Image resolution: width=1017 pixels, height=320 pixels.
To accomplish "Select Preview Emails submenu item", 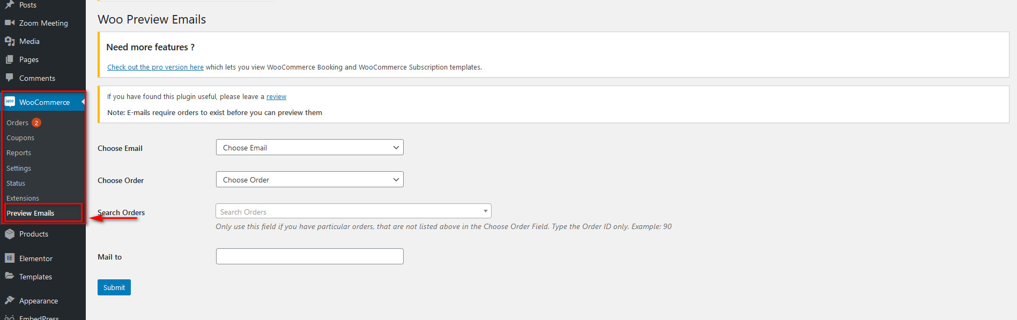I will point(30,213).
